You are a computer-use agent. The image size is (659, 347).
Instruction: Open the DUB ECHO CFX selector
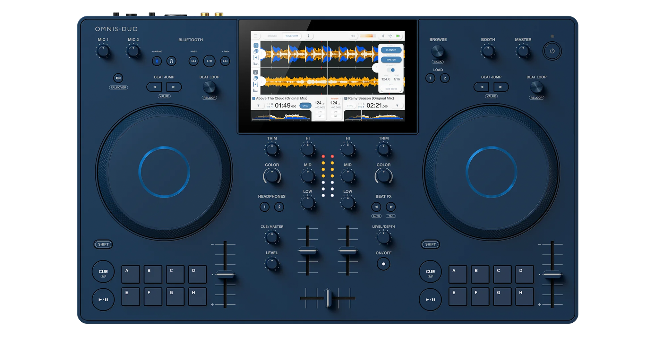pos(391,89)
